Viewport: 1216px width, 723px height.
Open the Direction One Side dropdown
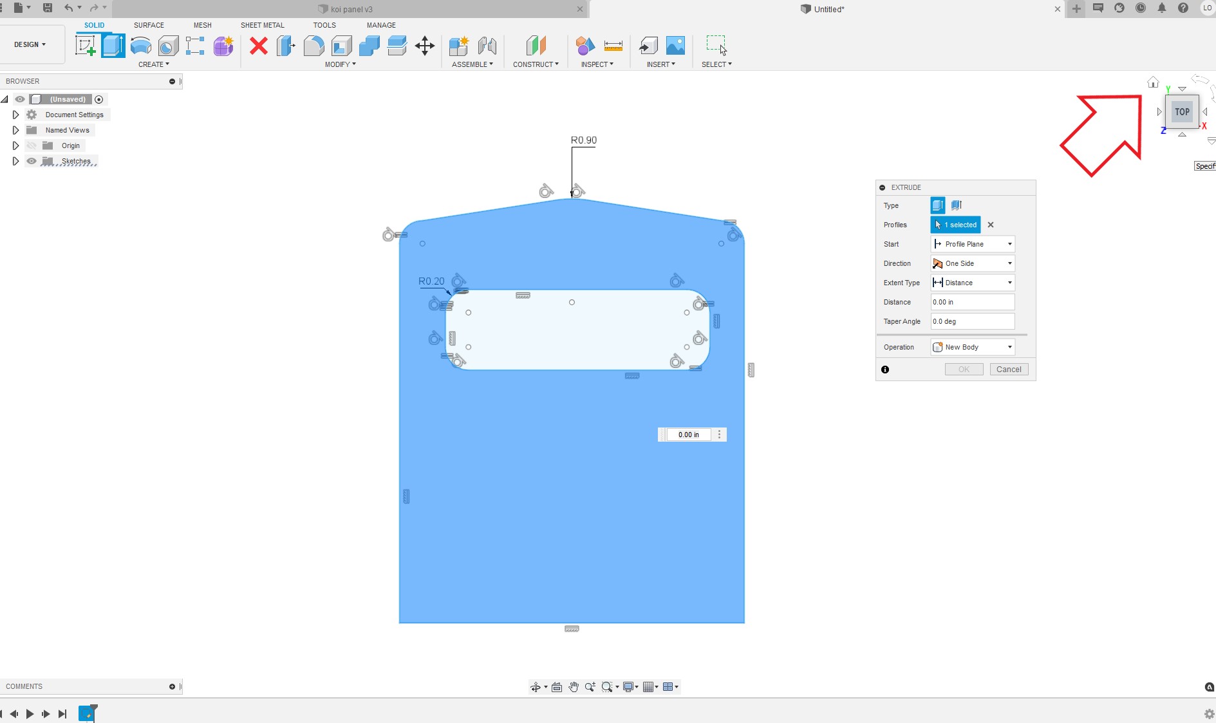tap(973, 263)
